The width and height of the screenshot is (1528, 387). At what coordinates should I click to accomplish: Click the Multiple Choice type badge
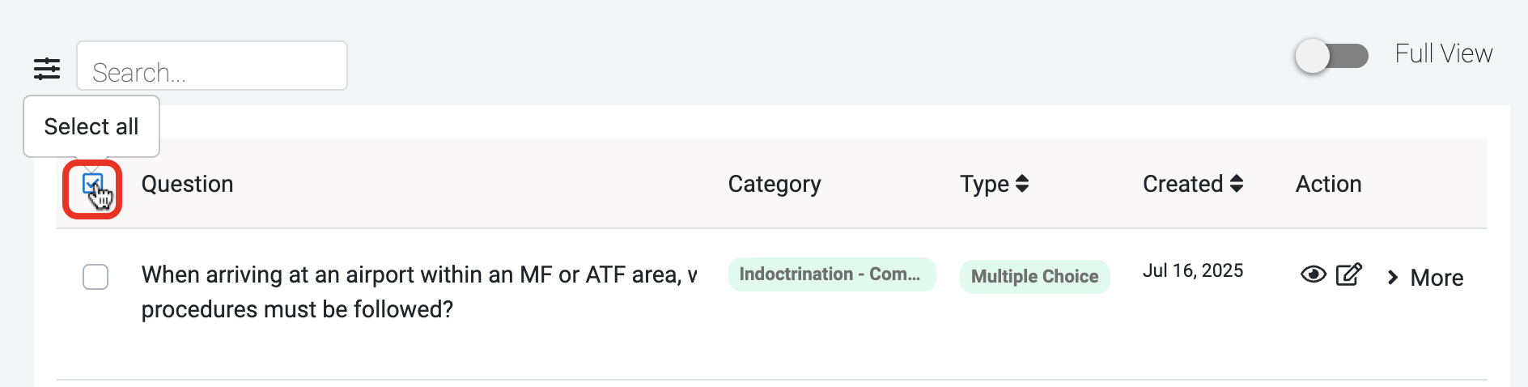coord(1034,277)
